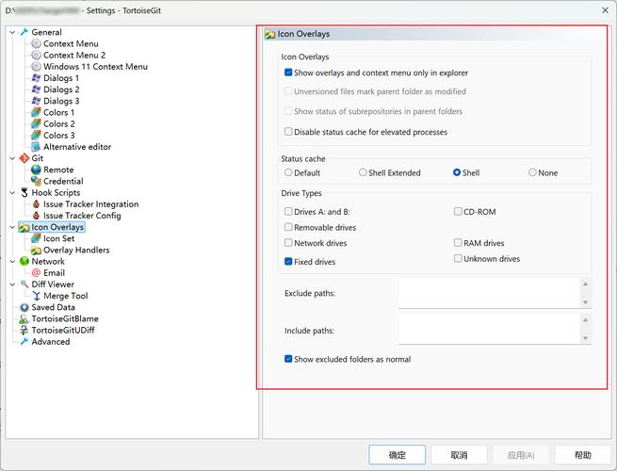Image resolution: width=617 pixels, height=471 pixels.
Task: Click the Colors 2 palette icon
Action: click(x=36, y=124)
